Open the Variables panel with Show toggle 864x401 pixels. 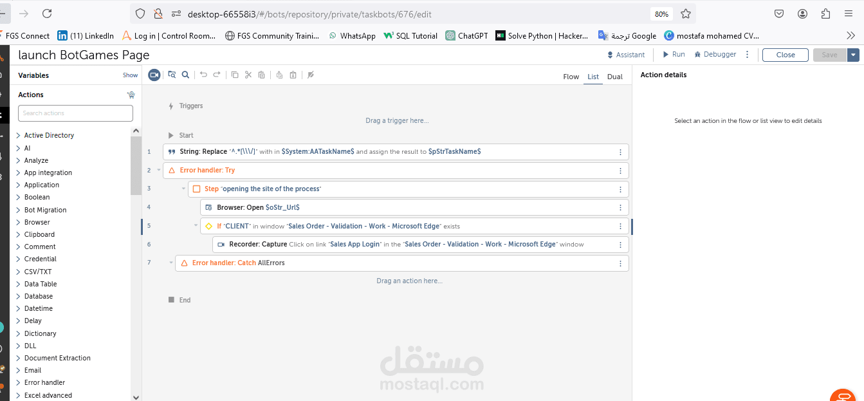tap(130, 75)
